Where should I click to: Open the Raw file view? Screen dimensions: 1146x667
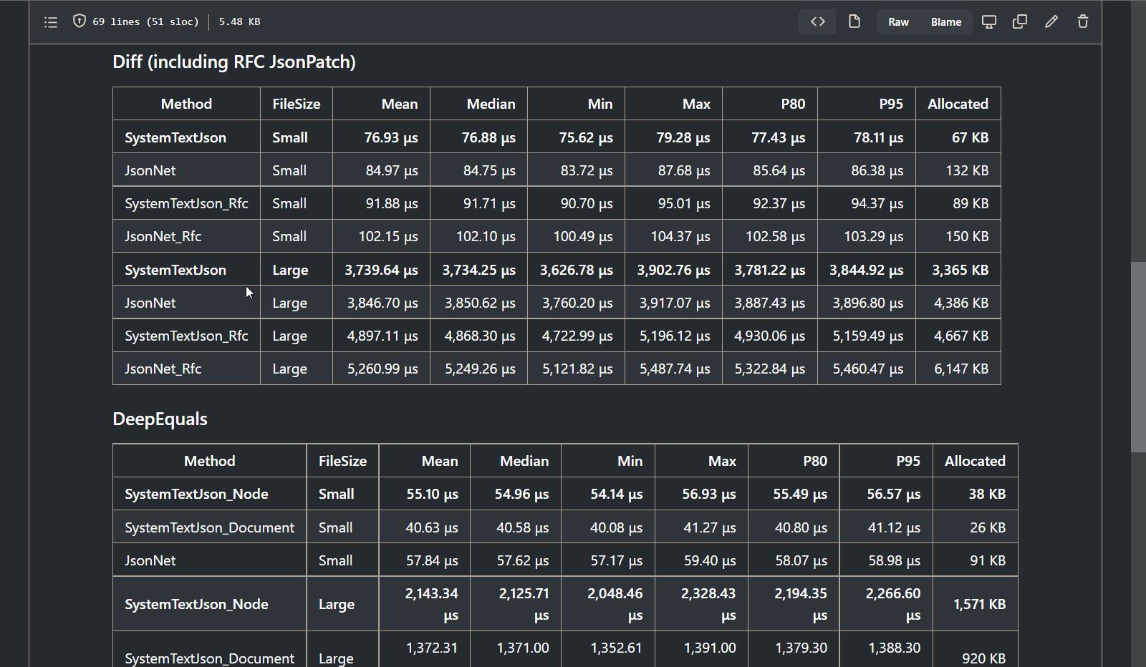(x=898, y=22)
